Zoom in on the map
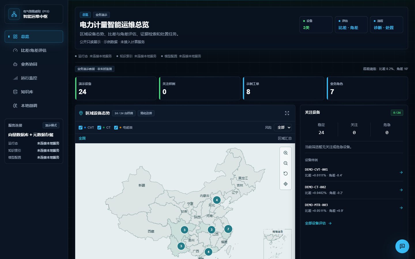The height and width of the screenshot is (259, 415). click(x=286, y=153)
